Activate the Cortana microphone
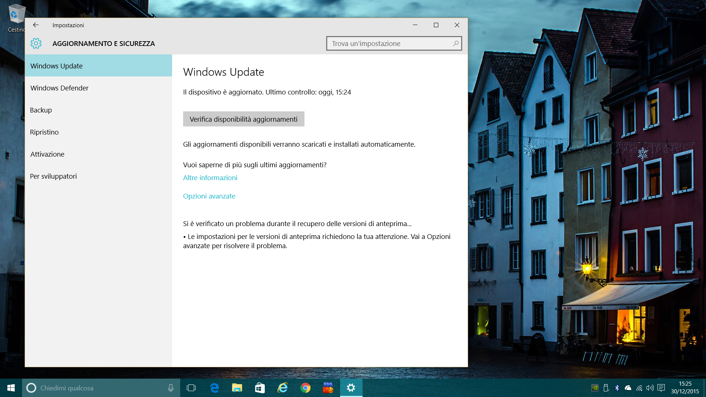This screenshot has width=706, height=397. [x=171, y=388]
